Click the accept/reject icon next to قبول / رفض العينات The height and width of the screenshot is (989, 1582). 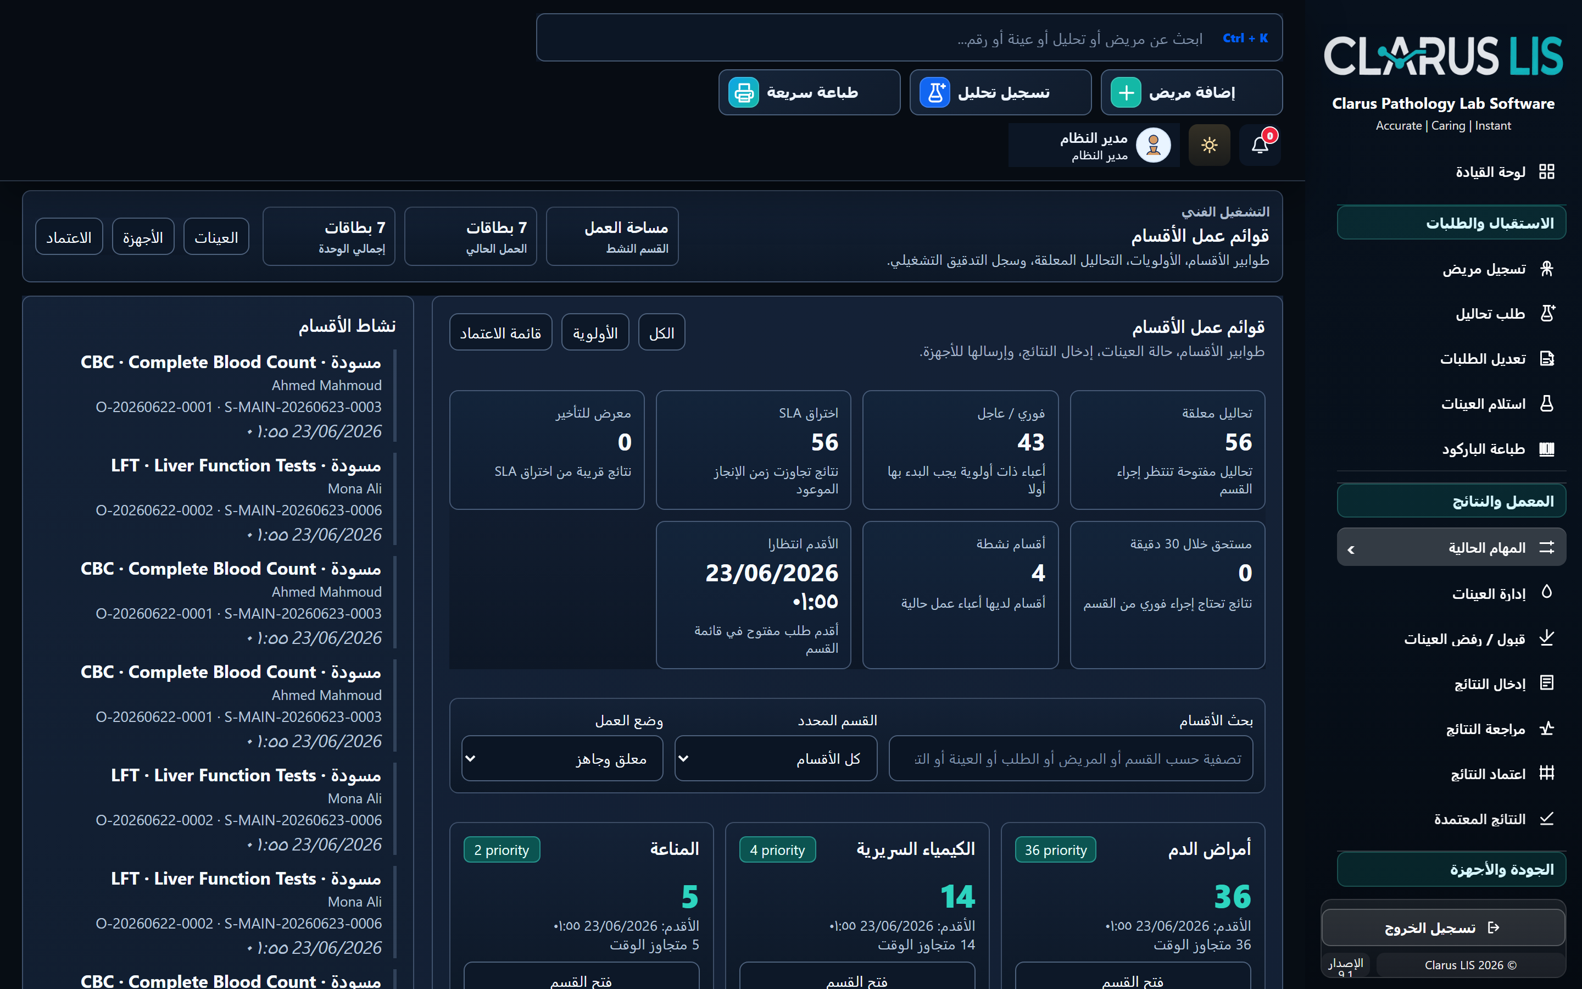coord(1546,638)
